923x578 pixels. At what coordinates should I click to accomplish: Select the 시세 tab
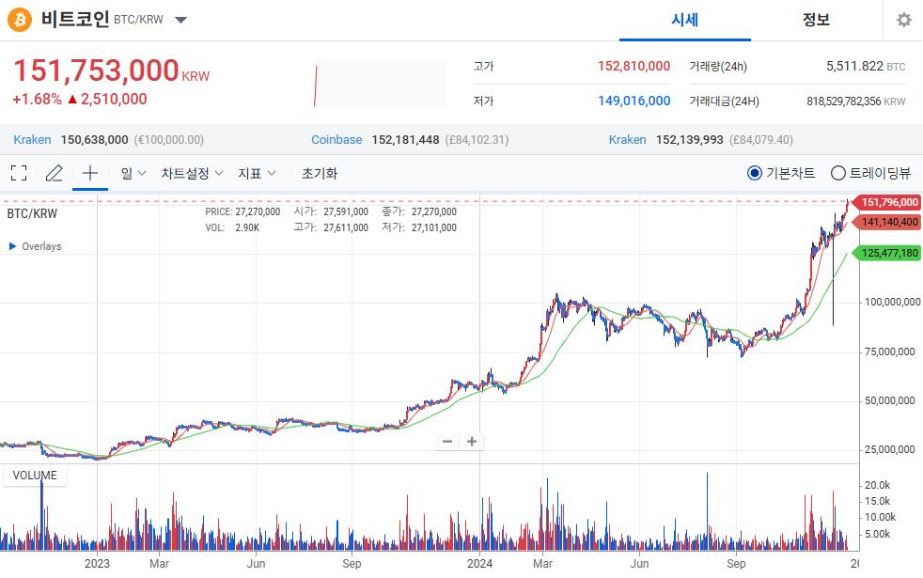(x=684, y=20)
